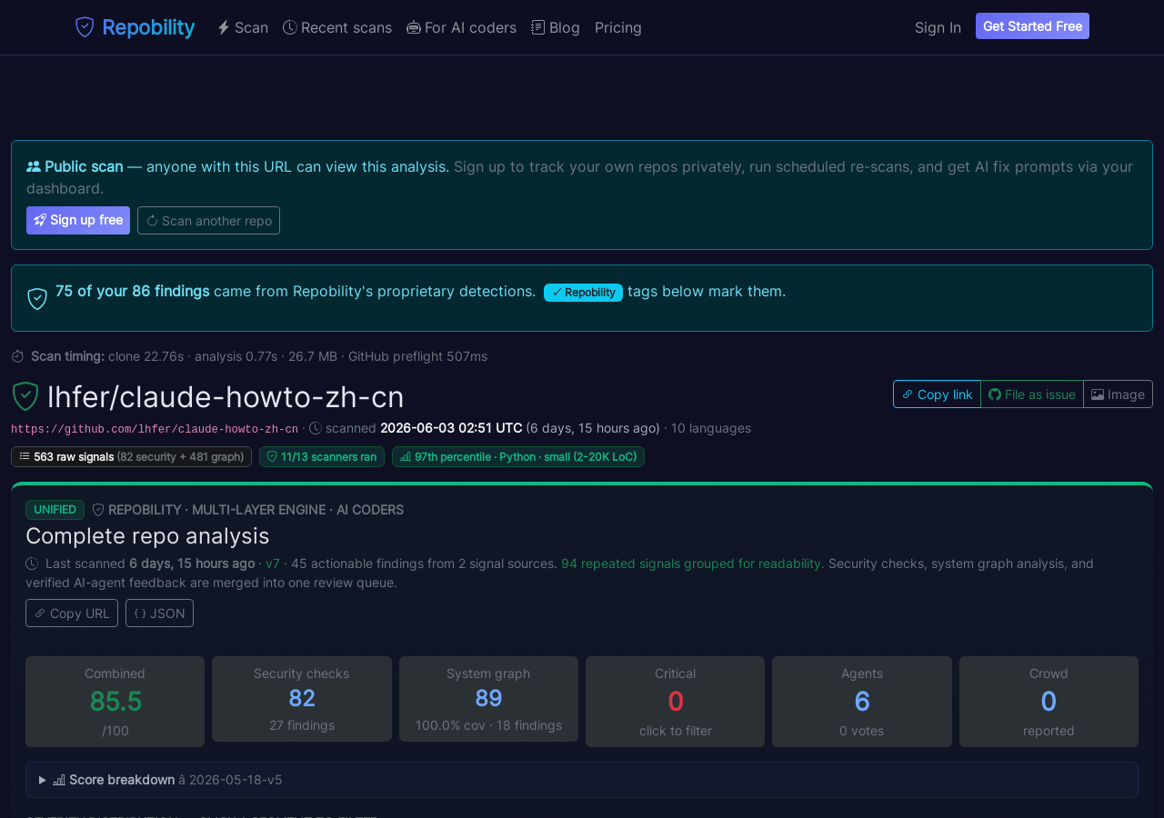
Task: Click the Agents 6 card
Action: pos(862,702)
